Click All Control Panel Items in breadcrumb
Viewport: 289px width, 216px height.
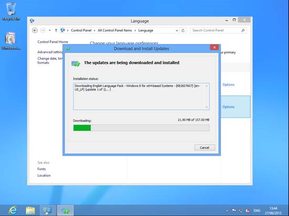(x=115, y=30)
